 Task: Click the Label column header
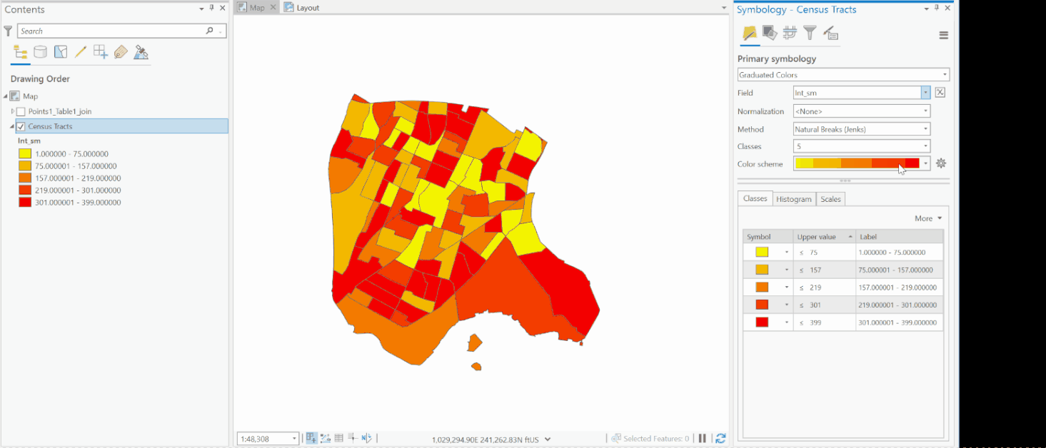pos(899,237)
